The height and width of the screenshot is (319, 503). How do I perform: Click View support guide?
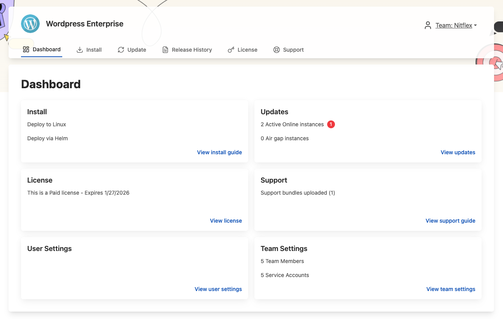[x=450, y=221]
